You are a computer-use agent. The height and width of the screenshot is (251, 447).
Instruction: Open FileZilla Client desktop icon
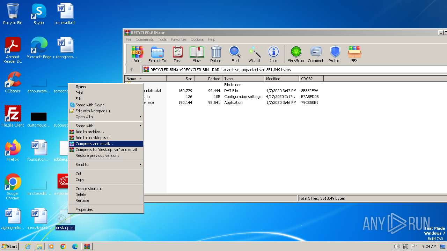pos(13,116)
